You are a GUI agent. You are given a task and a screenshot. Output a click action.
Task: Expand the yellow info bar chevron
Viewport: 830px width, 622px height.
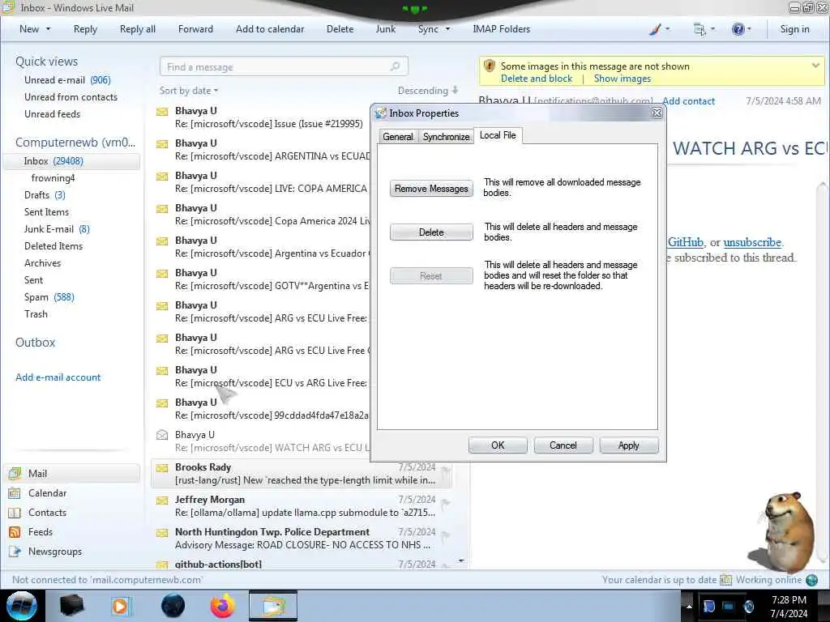(815, 66)
